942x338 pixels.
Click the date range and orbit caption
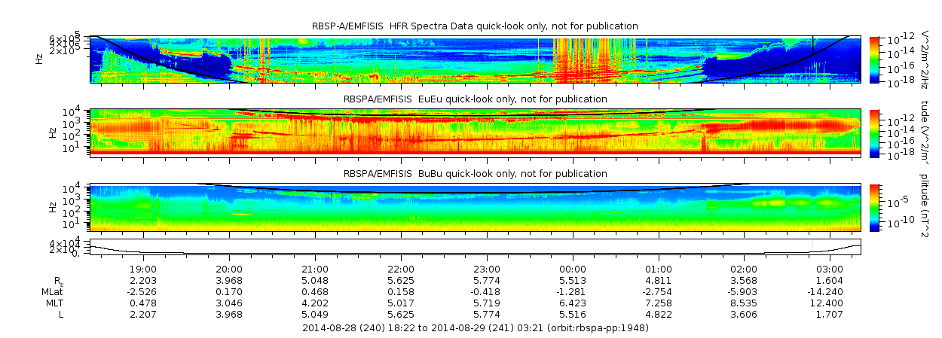click(475, 328)
